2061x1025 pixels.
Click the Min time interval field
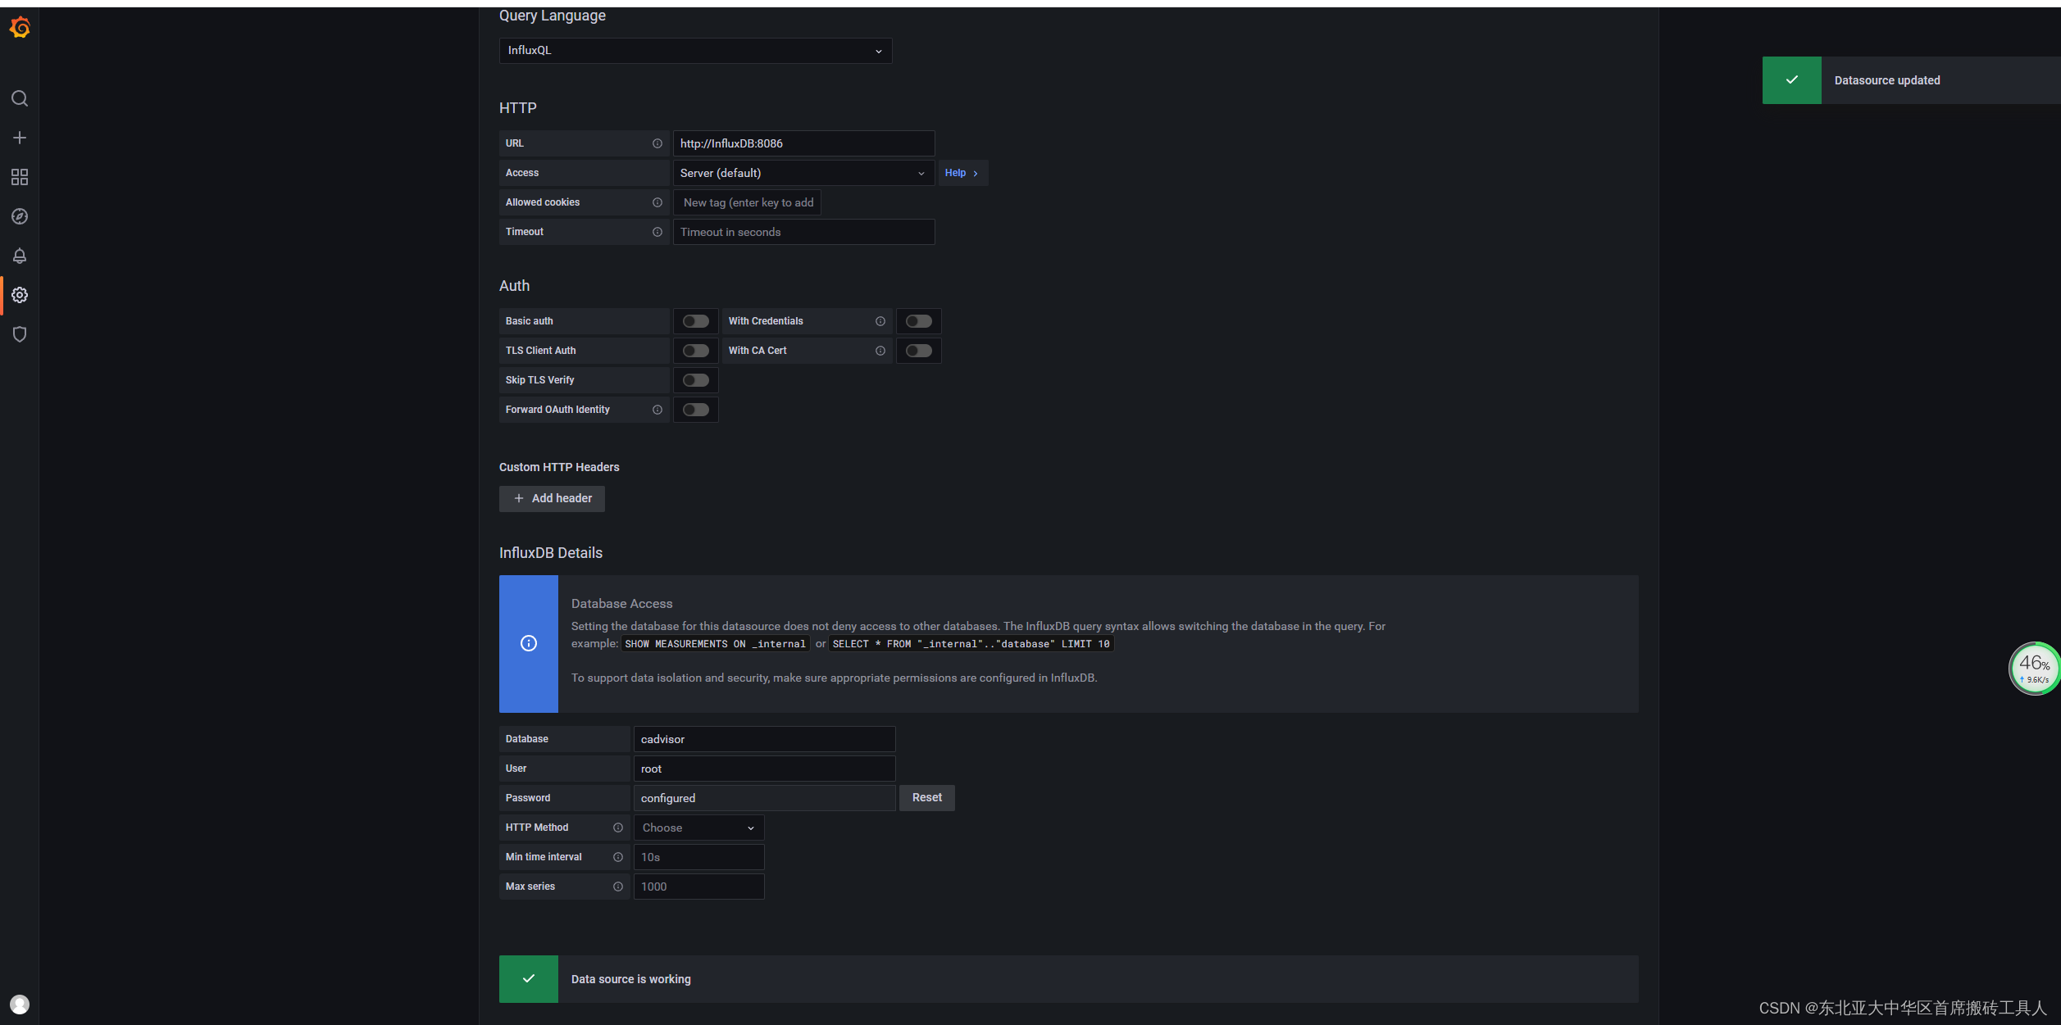coord(698,857)
